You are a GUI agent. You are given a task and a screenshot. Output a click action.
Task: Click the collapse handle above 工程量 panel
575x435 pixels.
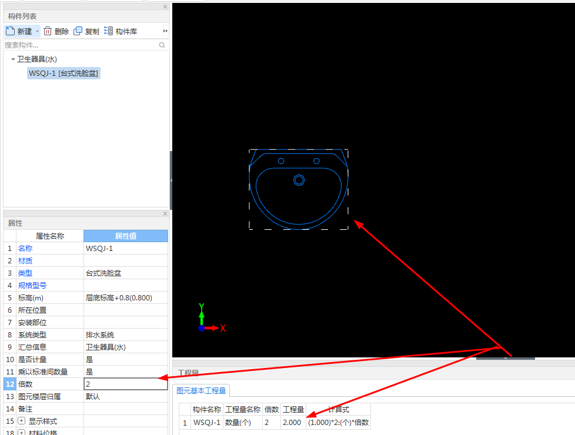pos(505,358)
